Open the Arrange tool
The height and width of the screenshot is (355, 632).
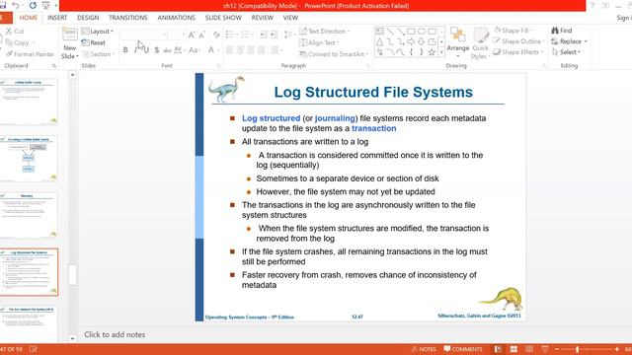[458, 42]
